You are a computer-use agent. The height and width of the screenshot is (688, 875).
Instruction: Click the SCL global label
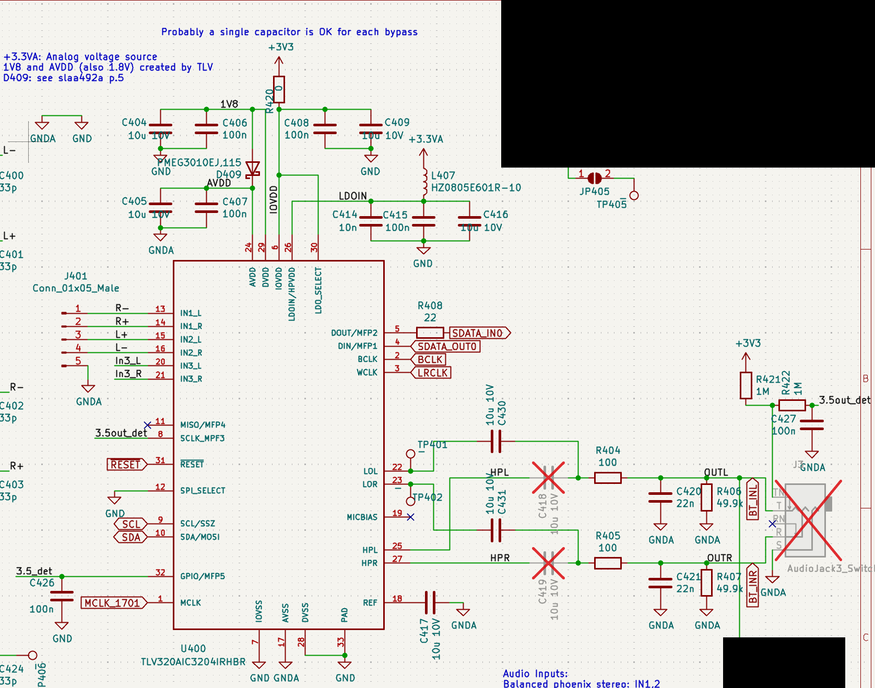[131, 524]
